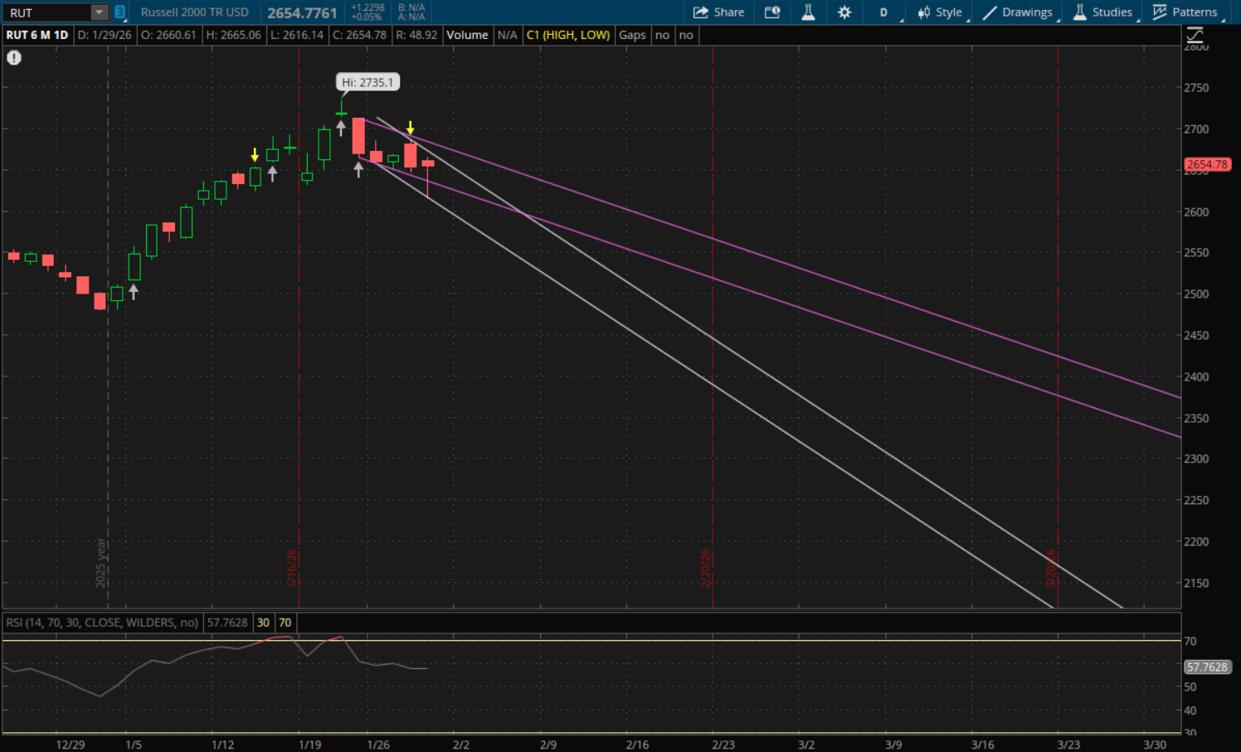The width and height of the screenshot is (1241, 752).
Task: Open the D timeframe dropdown
Action: click(884, 12)
